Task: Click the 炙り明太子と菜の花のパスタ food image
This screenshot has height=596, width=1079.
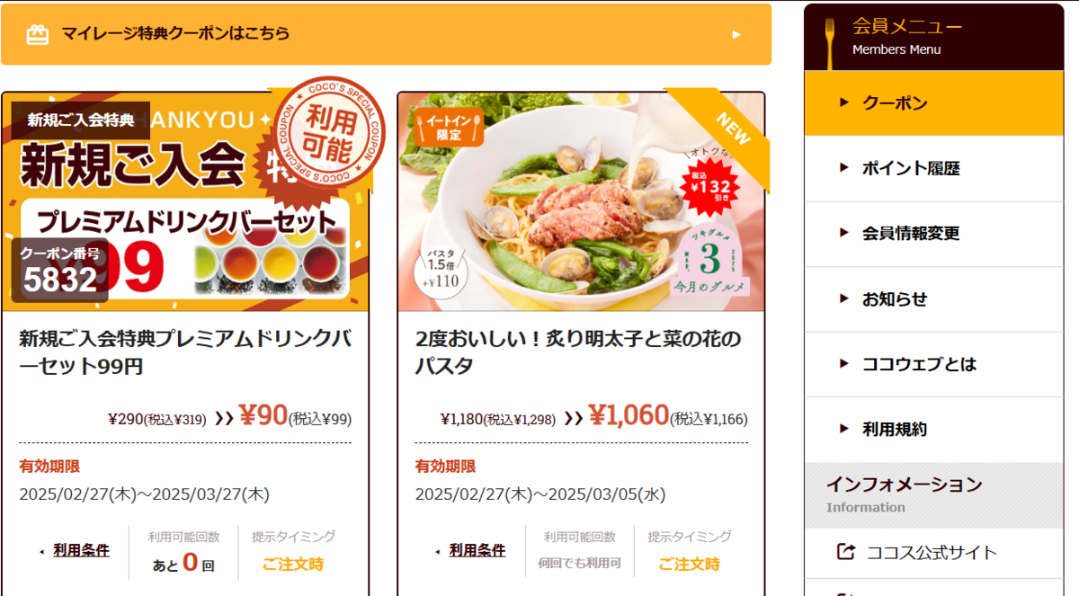Action: (x=581, y=202)
